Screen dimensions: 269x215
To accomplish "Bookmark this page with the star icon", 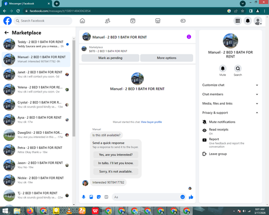I will pos(243,11).
